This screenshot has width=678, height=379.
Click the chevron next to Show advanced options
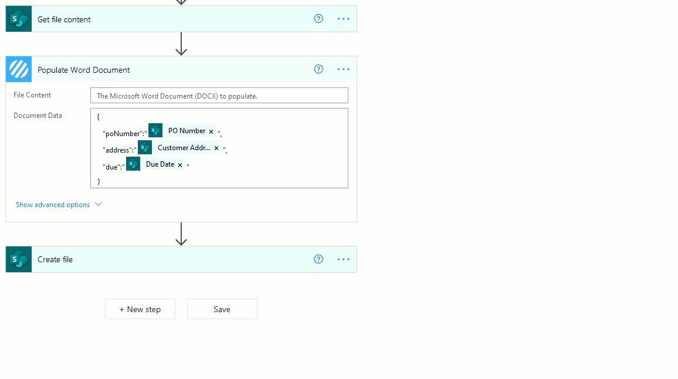[x=98, y=204]
